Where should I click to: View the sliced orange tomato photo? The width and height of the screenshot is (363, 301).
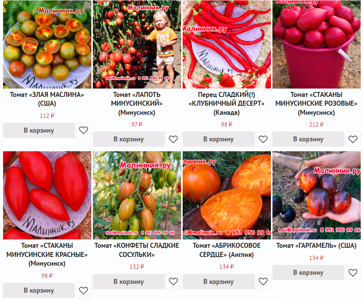(227, 195)
